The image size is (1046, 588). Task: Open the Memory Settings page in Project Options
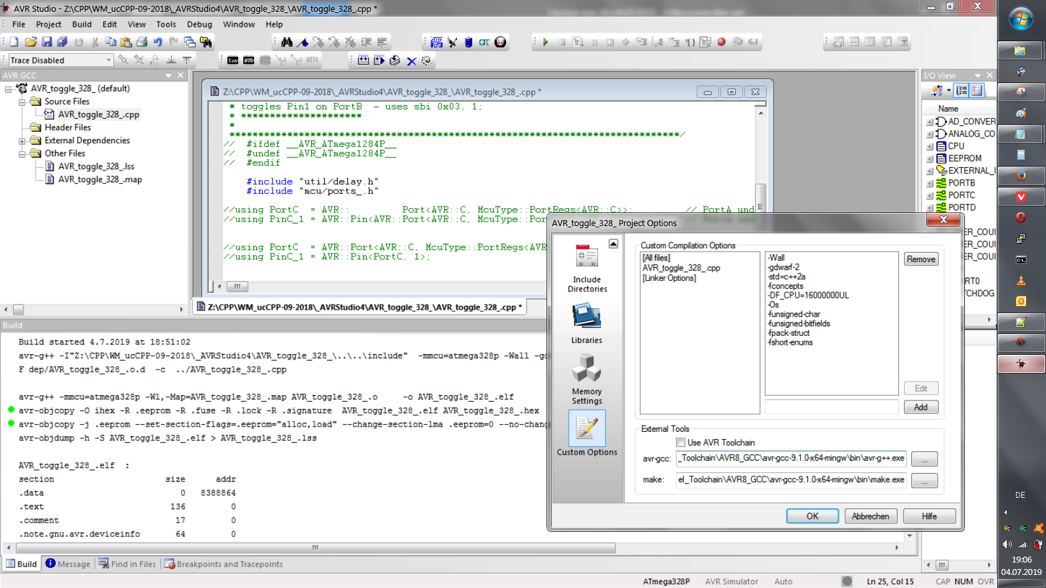click(x=586, y=379)
